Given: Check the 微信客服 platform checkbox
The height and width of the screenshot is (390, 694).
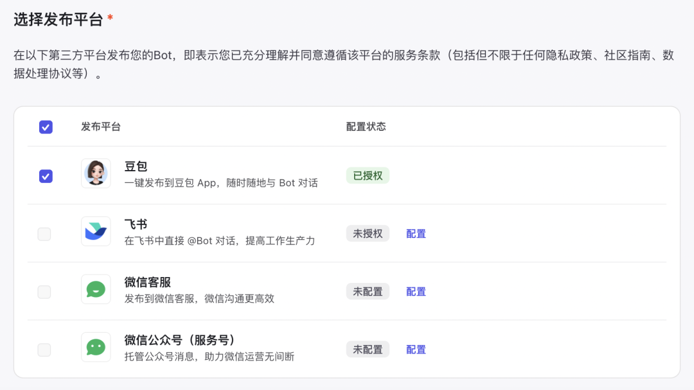Looking at the screenshot, I should click(44, 291).
